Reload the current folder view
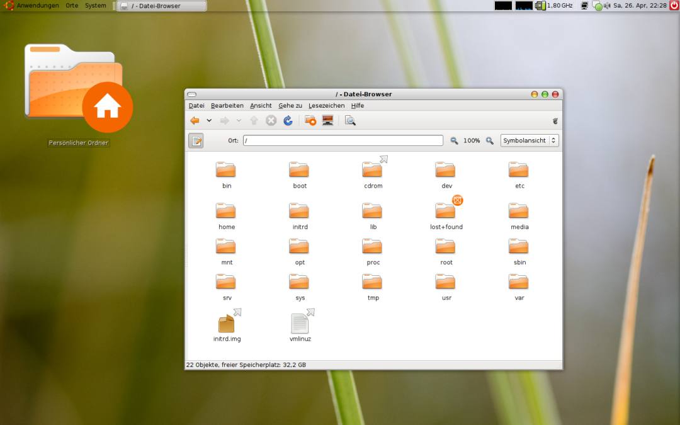The height and width of the screenshot is (425, 680). click(288, 120)
